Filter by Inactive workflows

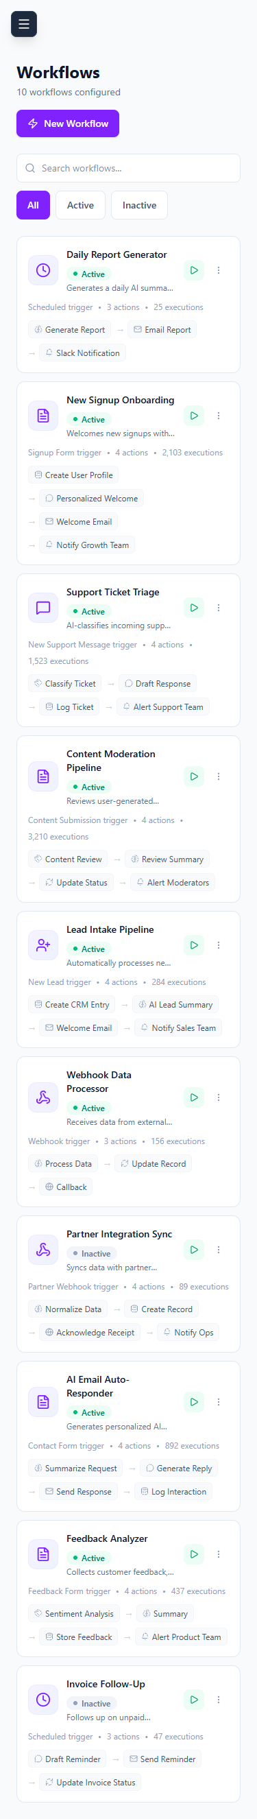click(x=139, y=206)
